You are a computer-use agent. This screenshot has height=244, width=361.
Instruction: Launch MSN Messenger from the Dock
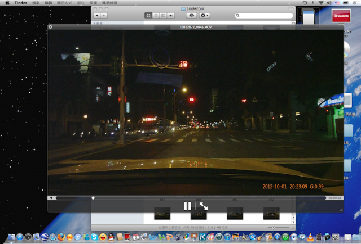[86, 237]
